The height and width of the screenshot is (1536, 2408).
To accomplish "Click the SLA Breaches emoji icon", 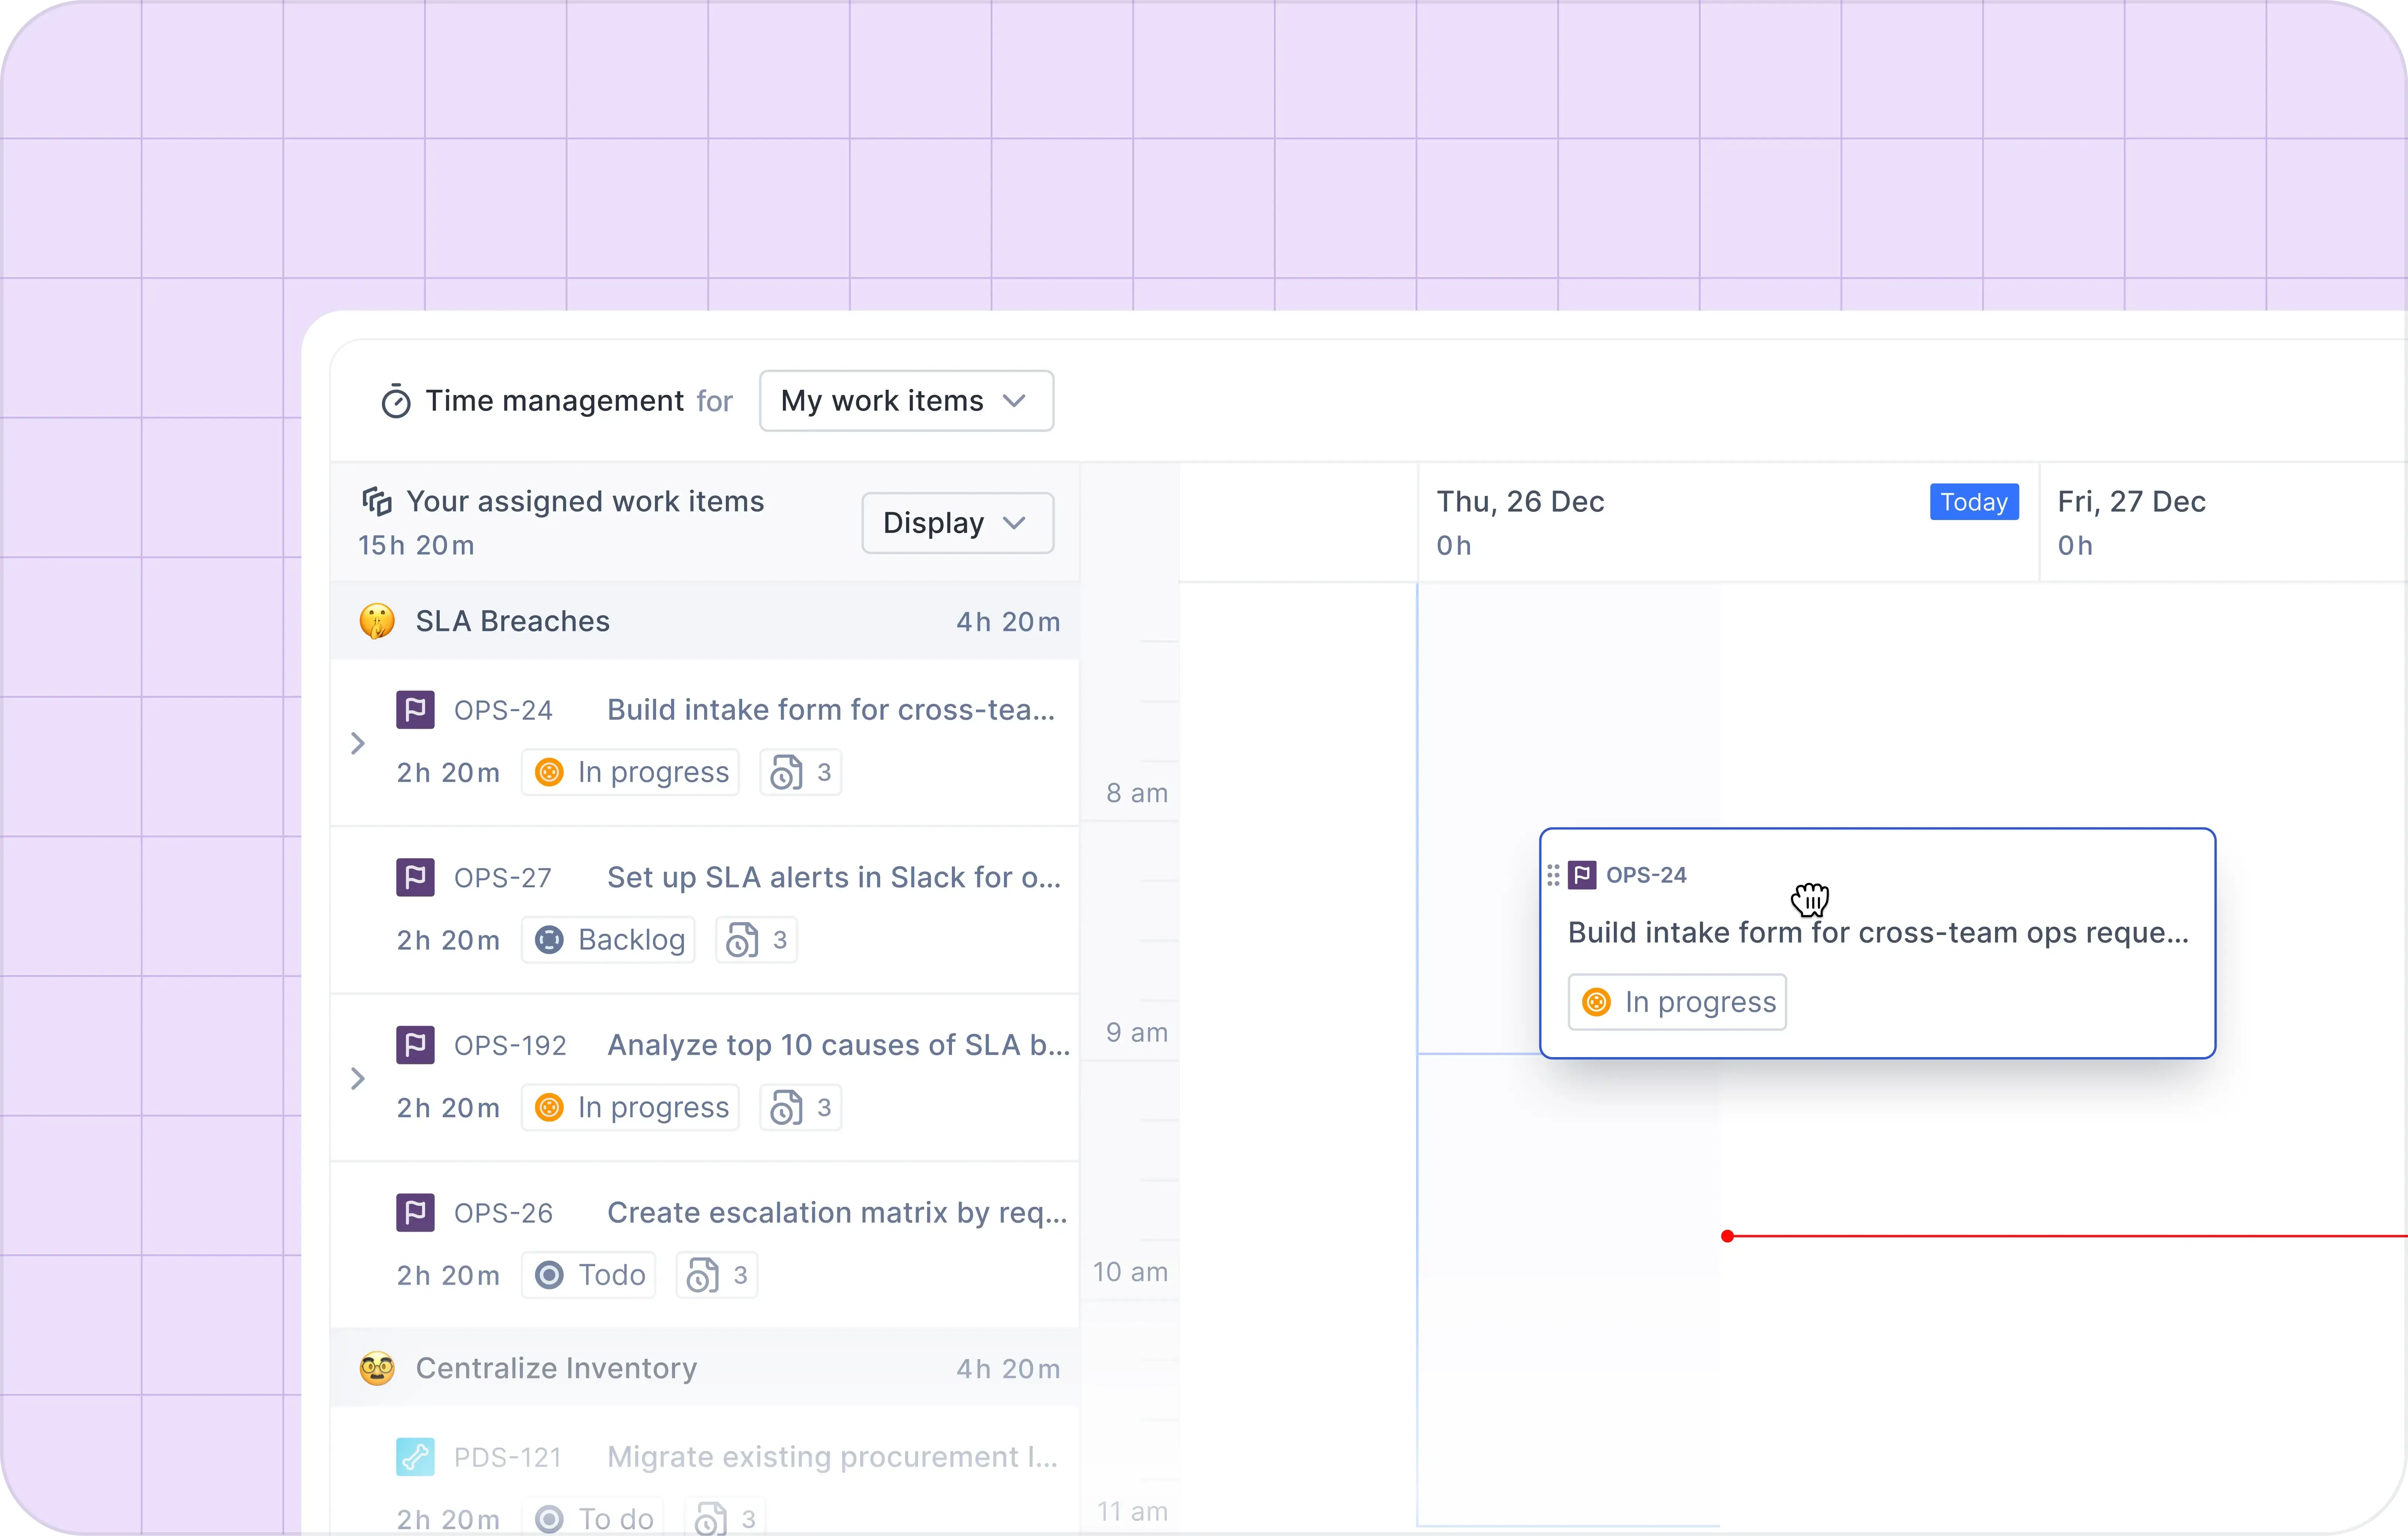I will [x=377, y=621].
